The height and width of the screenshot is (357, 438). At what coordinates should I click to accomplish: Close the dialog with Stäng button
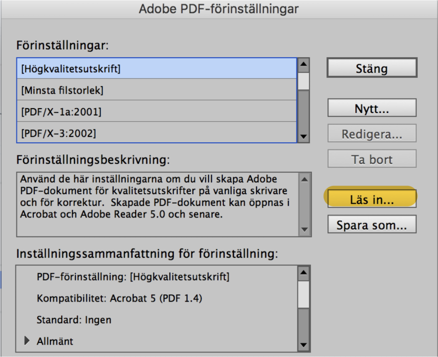point(372,68)
